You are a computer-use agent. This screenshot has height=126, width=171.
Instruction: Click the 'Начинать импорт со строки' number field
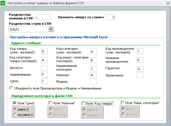111,17
